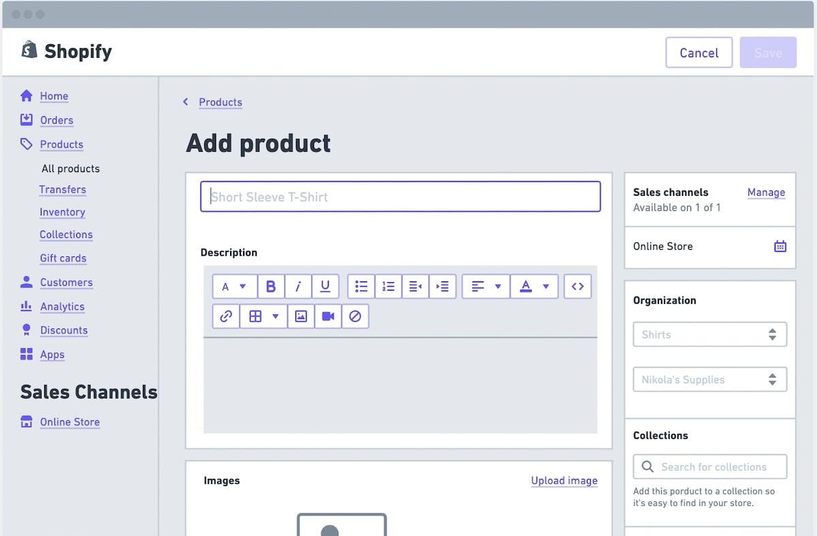
Task: Go back via the Products breadcrumb link
Action: pos(221,102)
